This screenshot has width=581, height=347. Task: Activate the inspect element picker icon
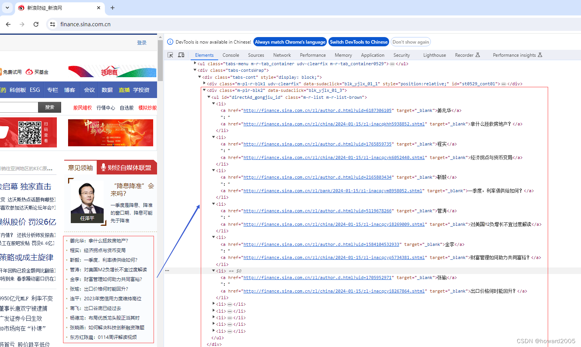coord(170,55)
